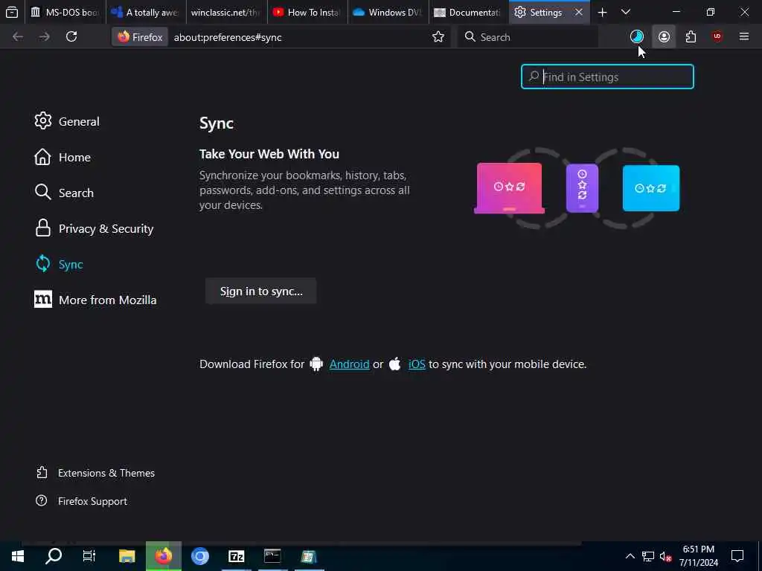The height and width of the screenshot is (571, 762).
Task: Open last taskbar app right of command prompt
Action: pyautogui.click(x=309, y=556)
